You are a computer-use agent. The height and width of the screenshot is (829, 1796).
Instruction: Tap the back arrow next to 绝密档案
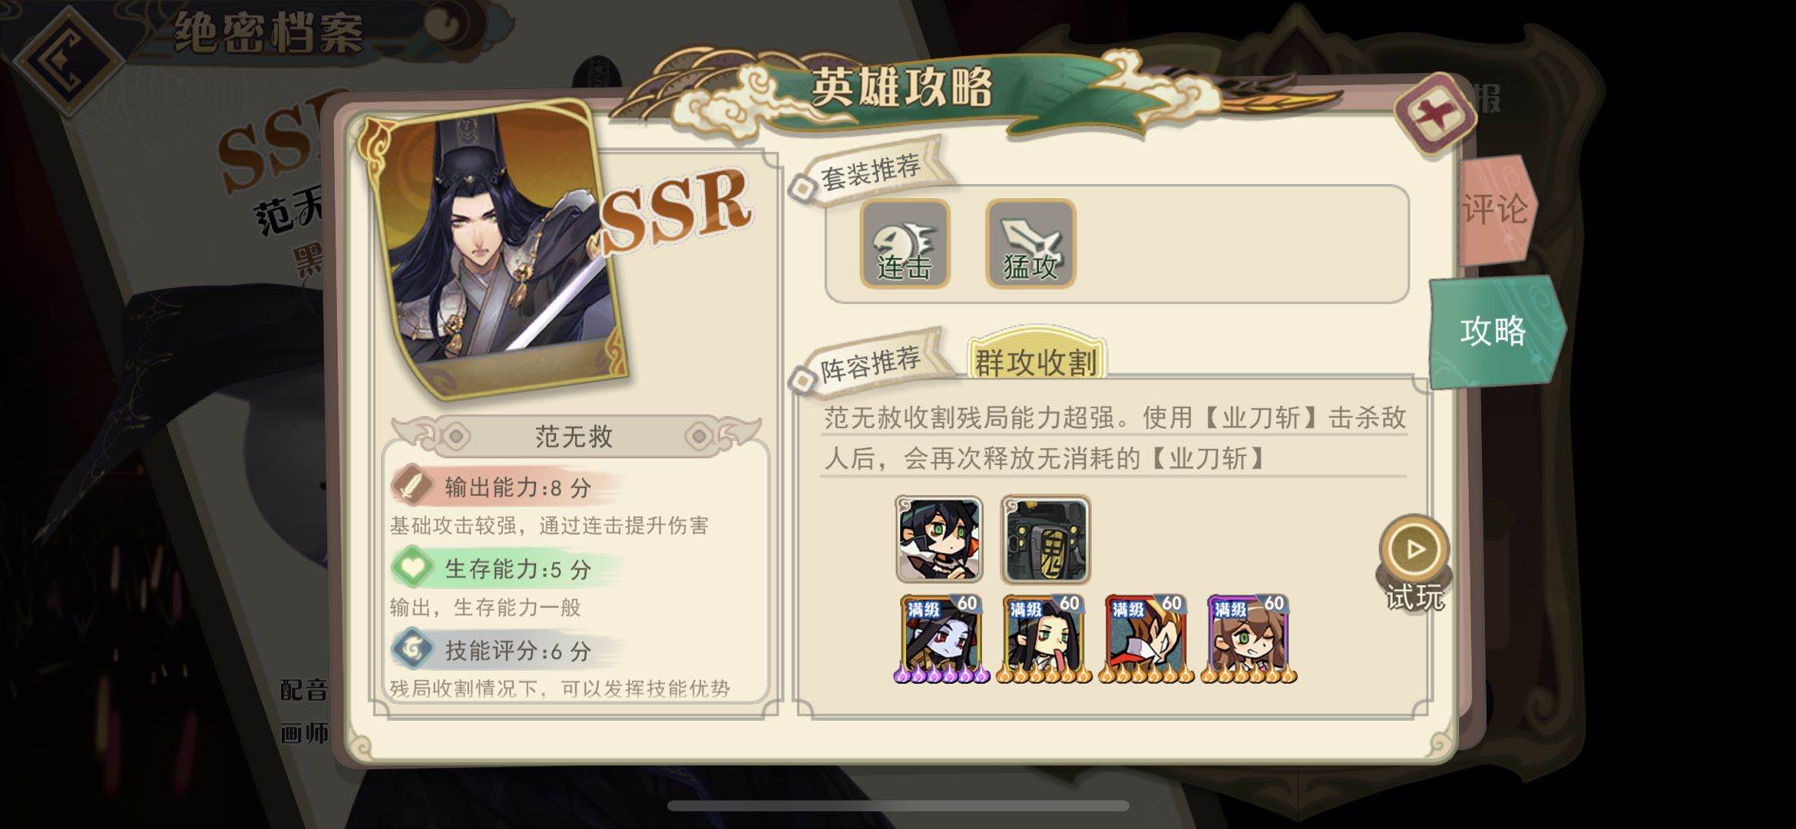68,59
